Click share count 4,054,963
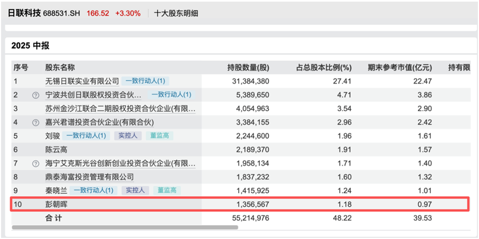Image resolution: width=479 pixels, height=239 pixels. pos(252,108)
